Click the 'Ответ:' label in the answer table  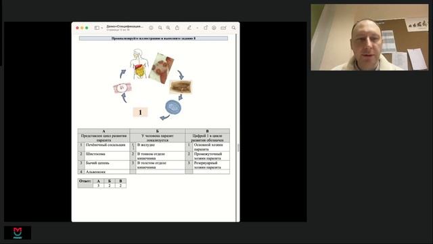pos(85,181)
